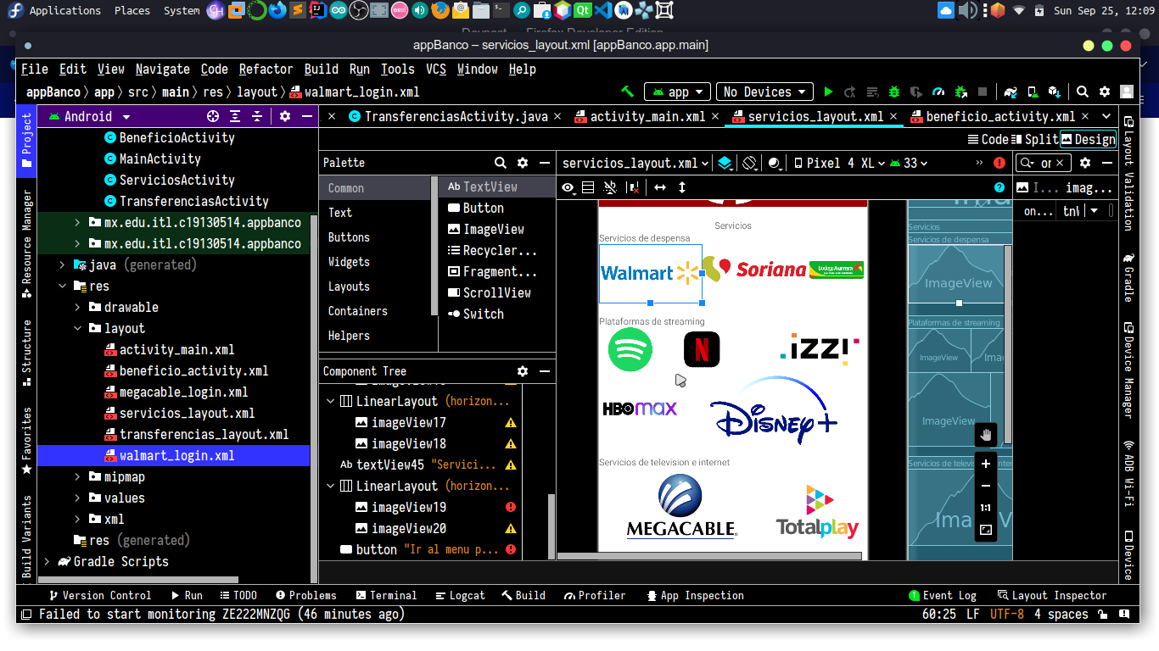The image size is (1159, 651).
Task: Open the Refactor menu
Action: (x=266, y=70)
